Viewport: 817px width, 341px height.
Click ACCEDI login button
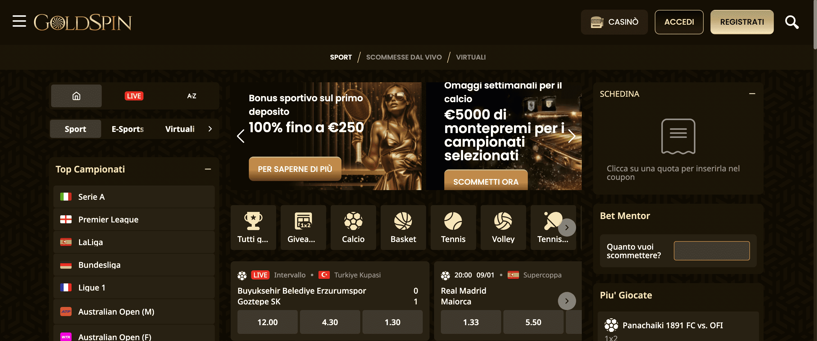679,21
